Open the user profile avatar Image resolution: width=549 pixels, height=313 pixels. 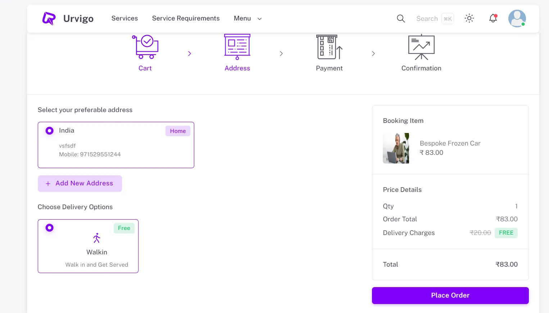click(517, 18)
